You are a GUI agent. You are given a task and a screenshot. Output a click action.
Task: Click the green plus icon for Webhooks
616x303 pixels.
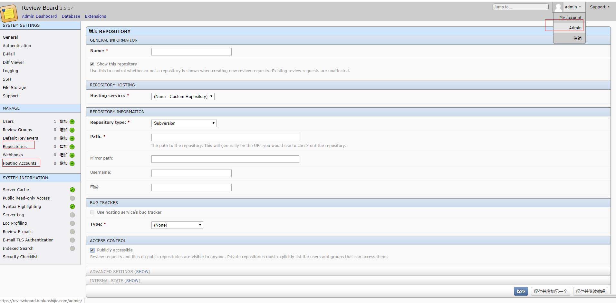[x=72, y=155]
